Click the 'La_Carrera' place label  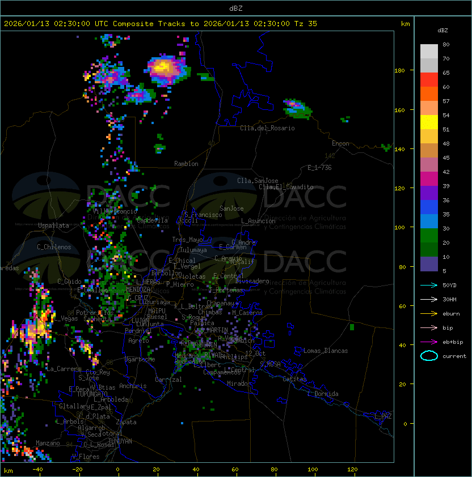pyautogui.click(x=64, y=369)
